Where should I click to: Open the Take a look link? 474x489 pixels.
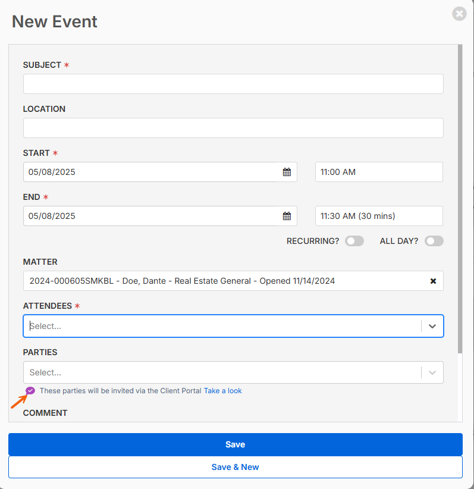(222, 391)
